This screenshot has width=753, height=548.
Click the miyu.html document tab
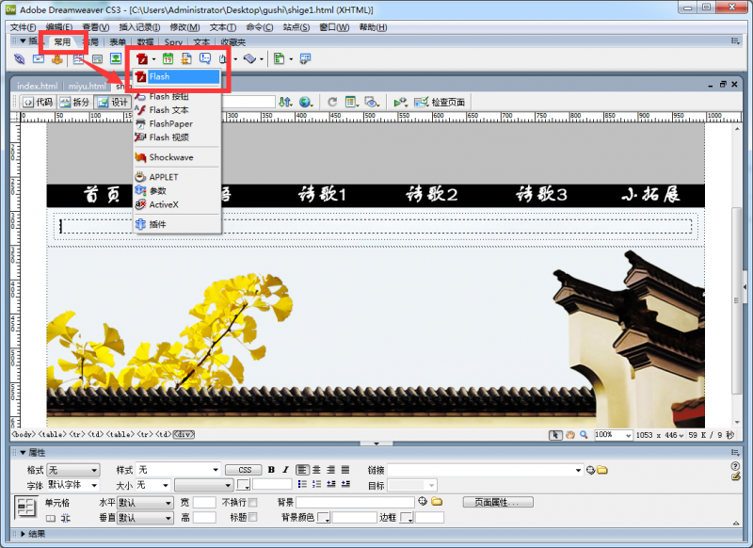[87, 86]
